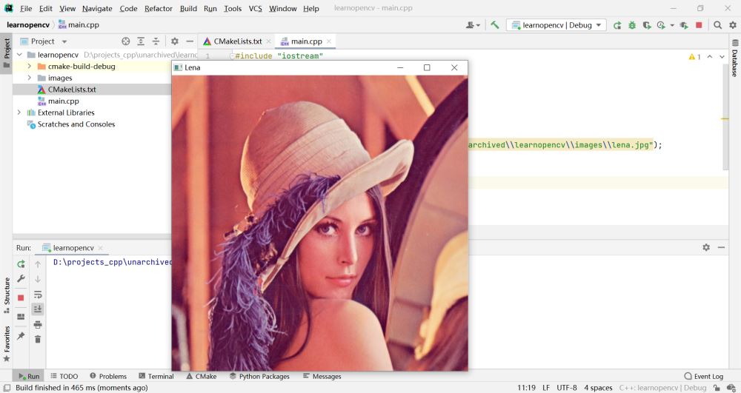741x393 pixels.
Task: Open the Refactor menu
Action: [x=159, y=8]
